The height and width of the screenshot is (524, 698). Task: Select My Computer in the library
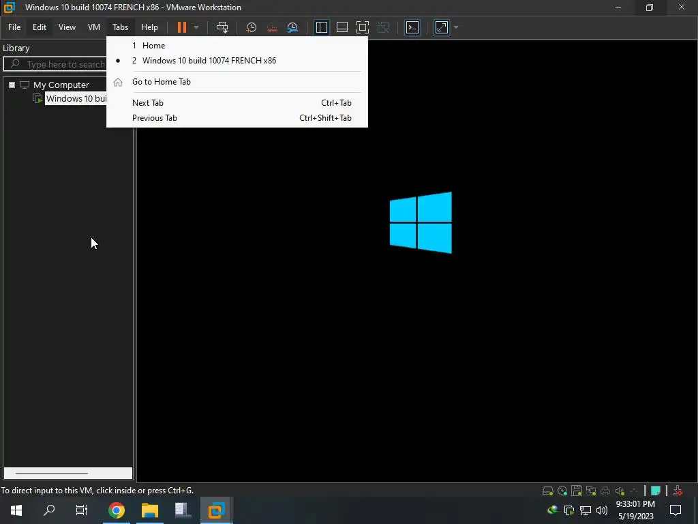[x=61, y=85]
